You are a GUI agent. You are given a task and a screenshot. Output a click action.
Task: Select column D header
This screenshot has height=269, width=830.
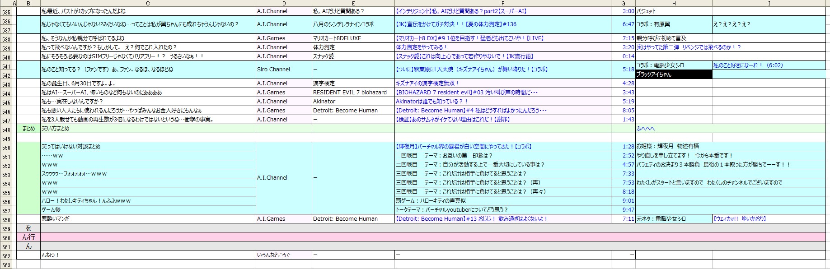pyautogui.click(x=284, y=4)
